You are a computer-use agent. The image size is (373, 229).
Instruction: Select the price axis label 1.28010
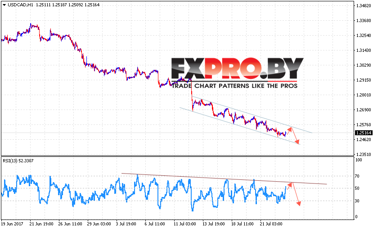point(364,95)
